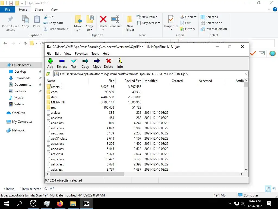
Task: Open the Move to dropdown
Action: pos(78,28)
